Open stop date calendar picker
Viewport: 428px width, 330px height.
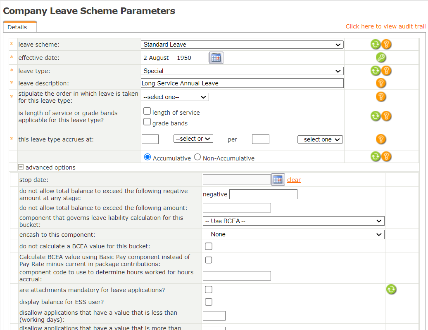point(278,179)
